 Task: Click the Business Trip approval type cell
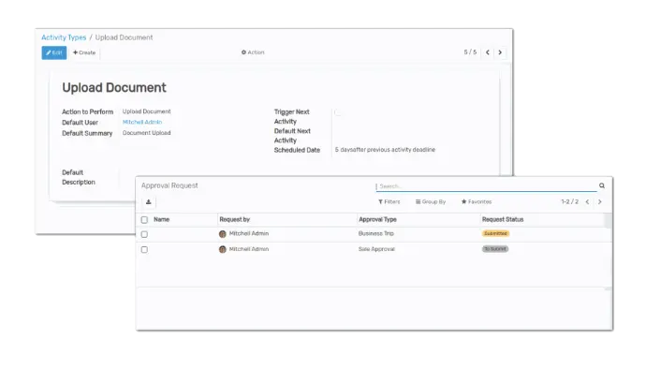[376, 233]
